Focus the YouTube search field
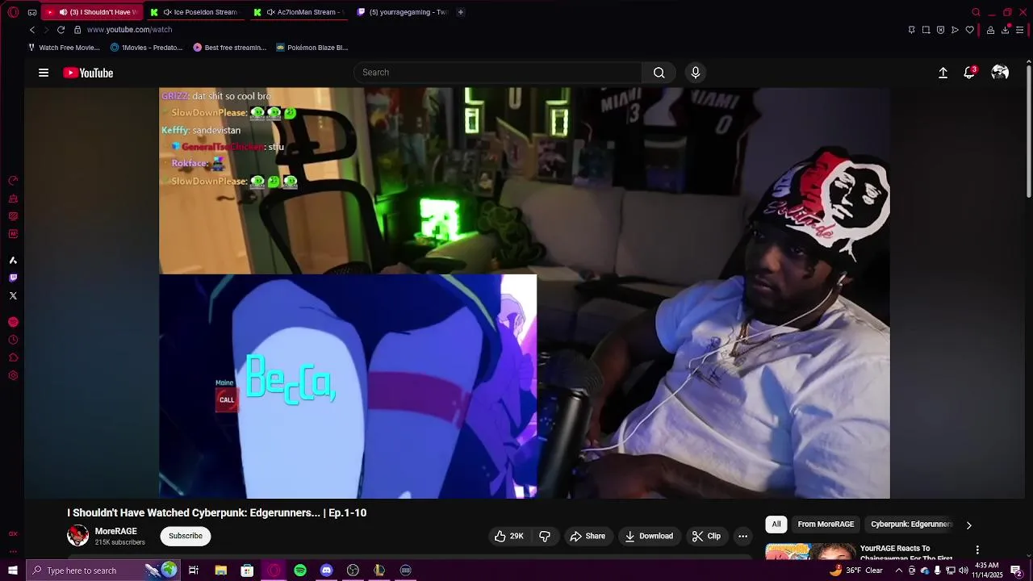The image size is (1033, 581). pyautogui.click(x=498, y=73)
